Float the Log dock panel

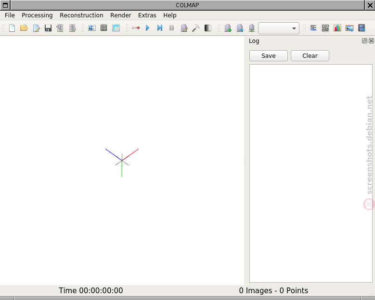tap(364, 41)
